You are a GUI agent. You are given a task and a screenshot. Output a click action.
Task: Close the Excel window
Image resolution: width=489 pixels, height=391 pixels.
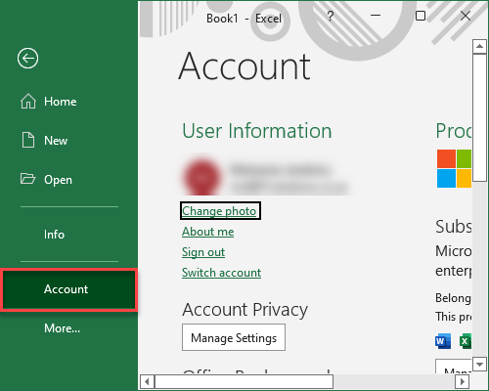point(466,16)
